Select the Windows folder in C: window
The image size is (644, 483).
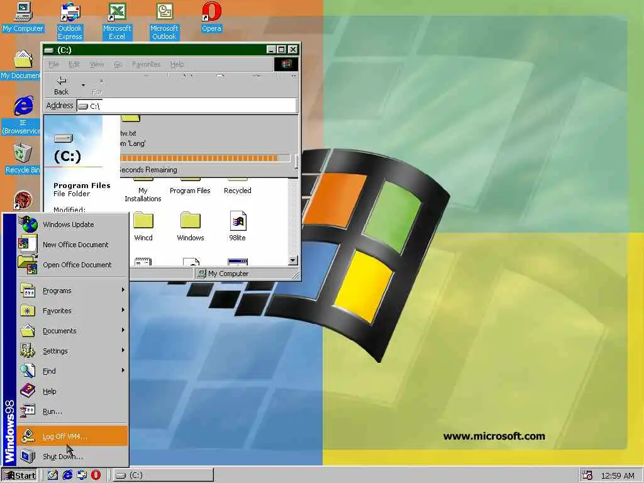(191, 226)
